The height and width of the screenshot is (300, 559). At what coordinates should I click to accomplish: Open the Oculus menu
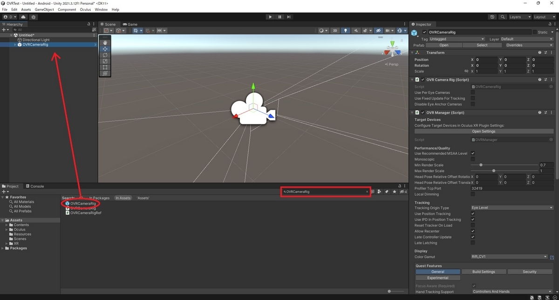tap(85, 9)
